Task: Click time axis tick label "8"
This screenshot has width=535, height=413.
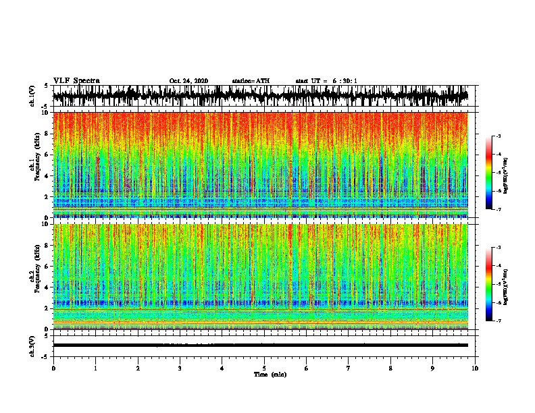Action: click(x=390, y=368)
